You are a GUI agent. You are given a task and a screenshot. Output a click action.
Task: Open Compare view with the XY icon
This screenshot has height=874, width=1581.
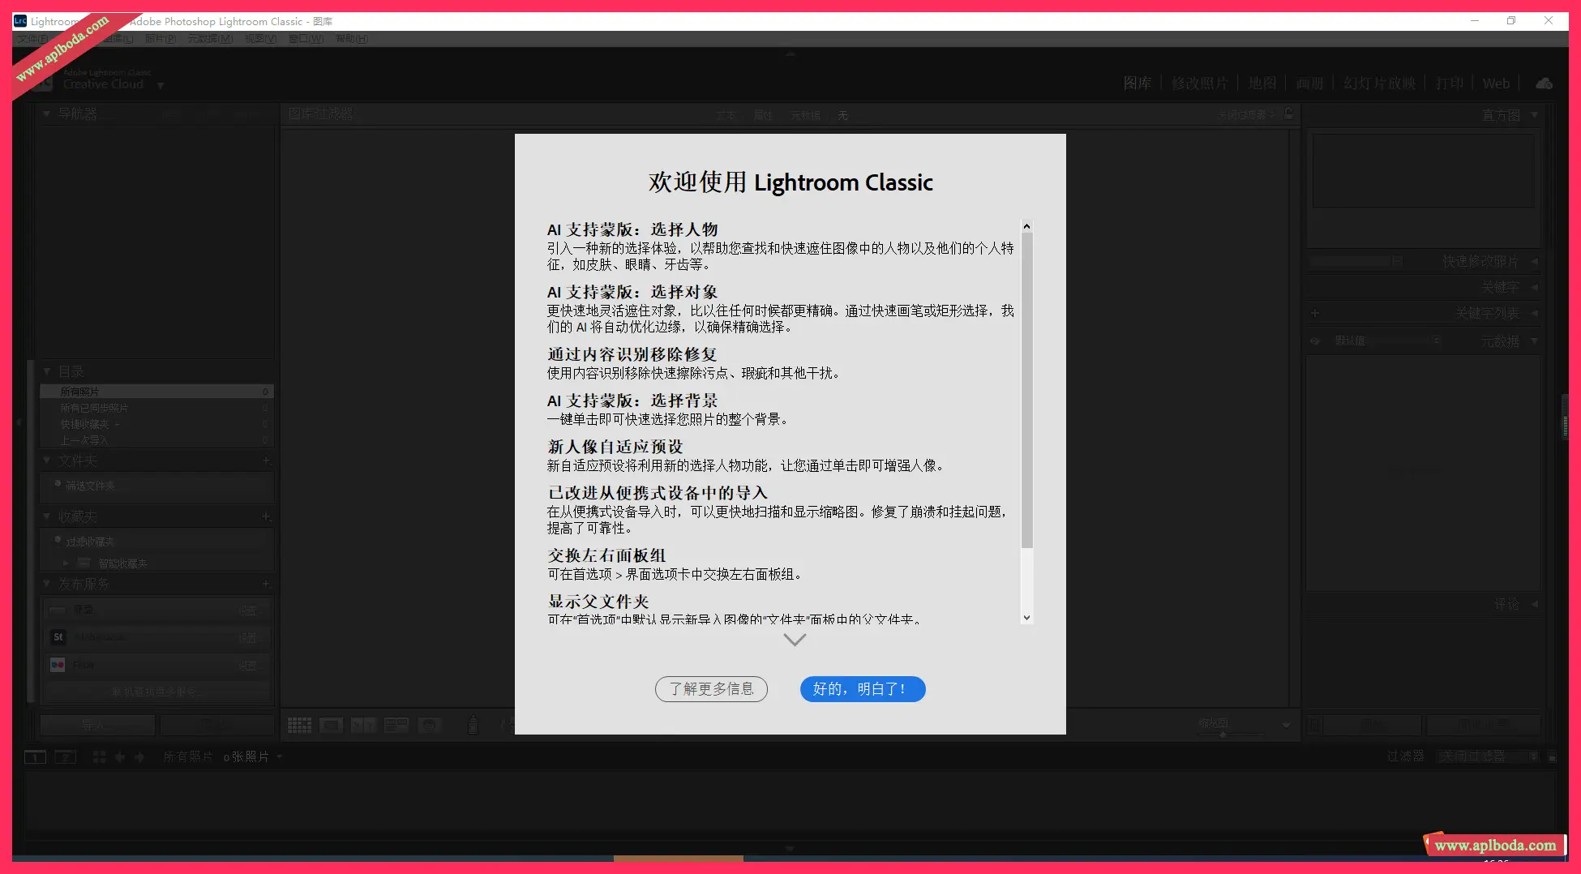coord(363,724)
